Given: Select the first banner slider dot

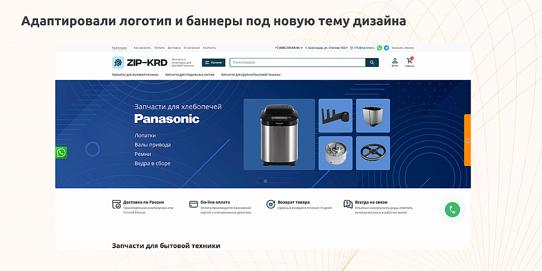Looking at the screenshot, I should (x=260, y=181).
